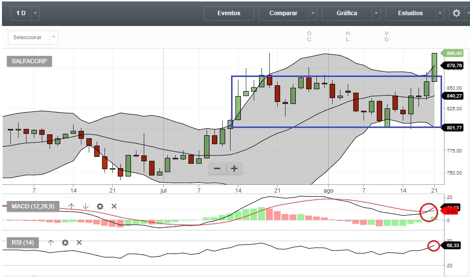
Task: Zoom in with the plus button
Action: point(235,169)
